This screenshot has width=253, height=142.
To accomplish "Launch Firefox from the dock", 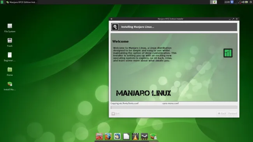I will (108, 136).
